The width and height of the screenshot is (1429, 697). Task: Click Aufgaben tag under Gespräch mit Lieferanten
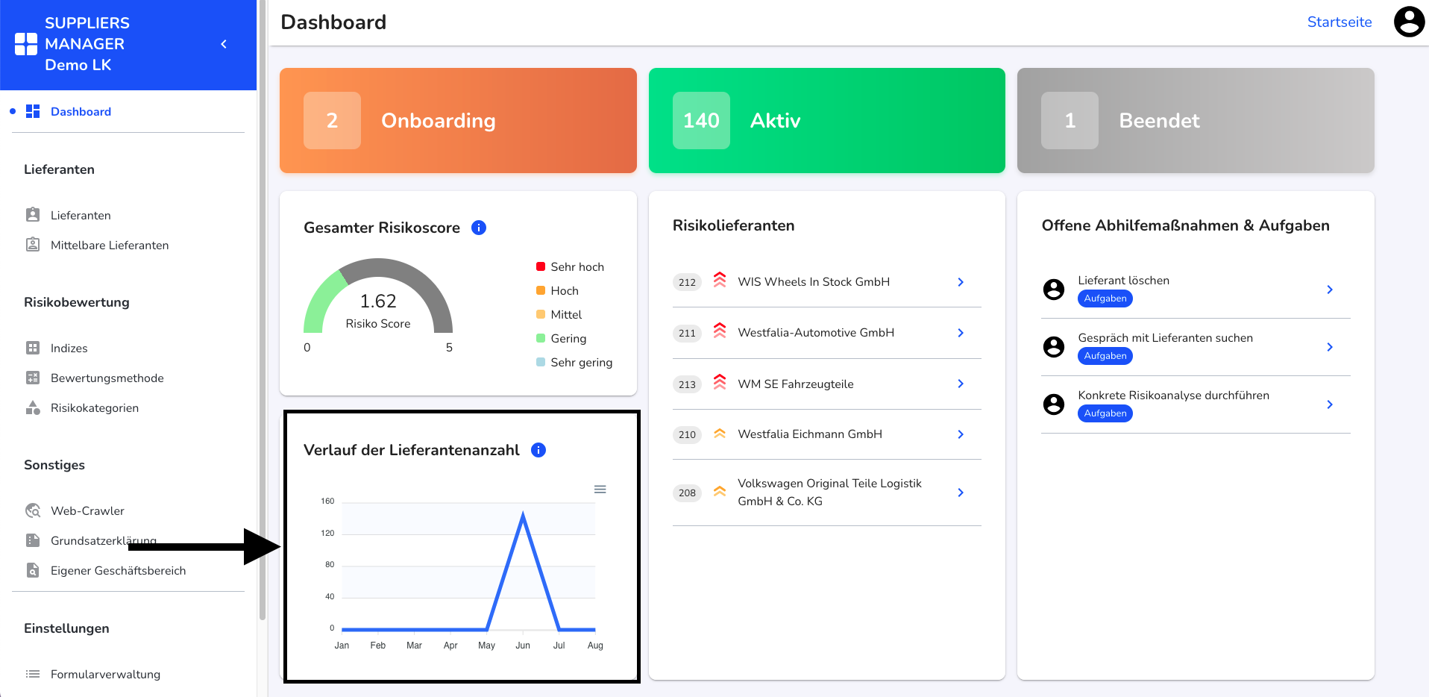click(x=1105, y=356)
